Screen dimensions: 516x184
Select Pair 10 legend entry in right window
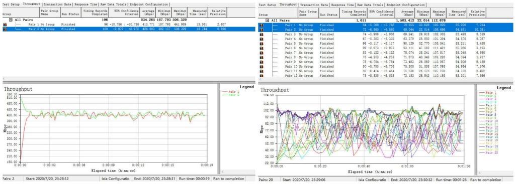(488, 121)
